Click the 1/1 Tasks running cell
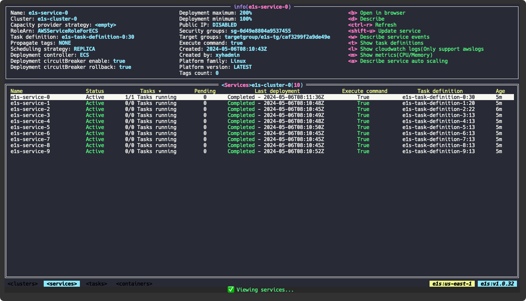The width and height of the screenshot is (526, 301). [x=151, y=97]
